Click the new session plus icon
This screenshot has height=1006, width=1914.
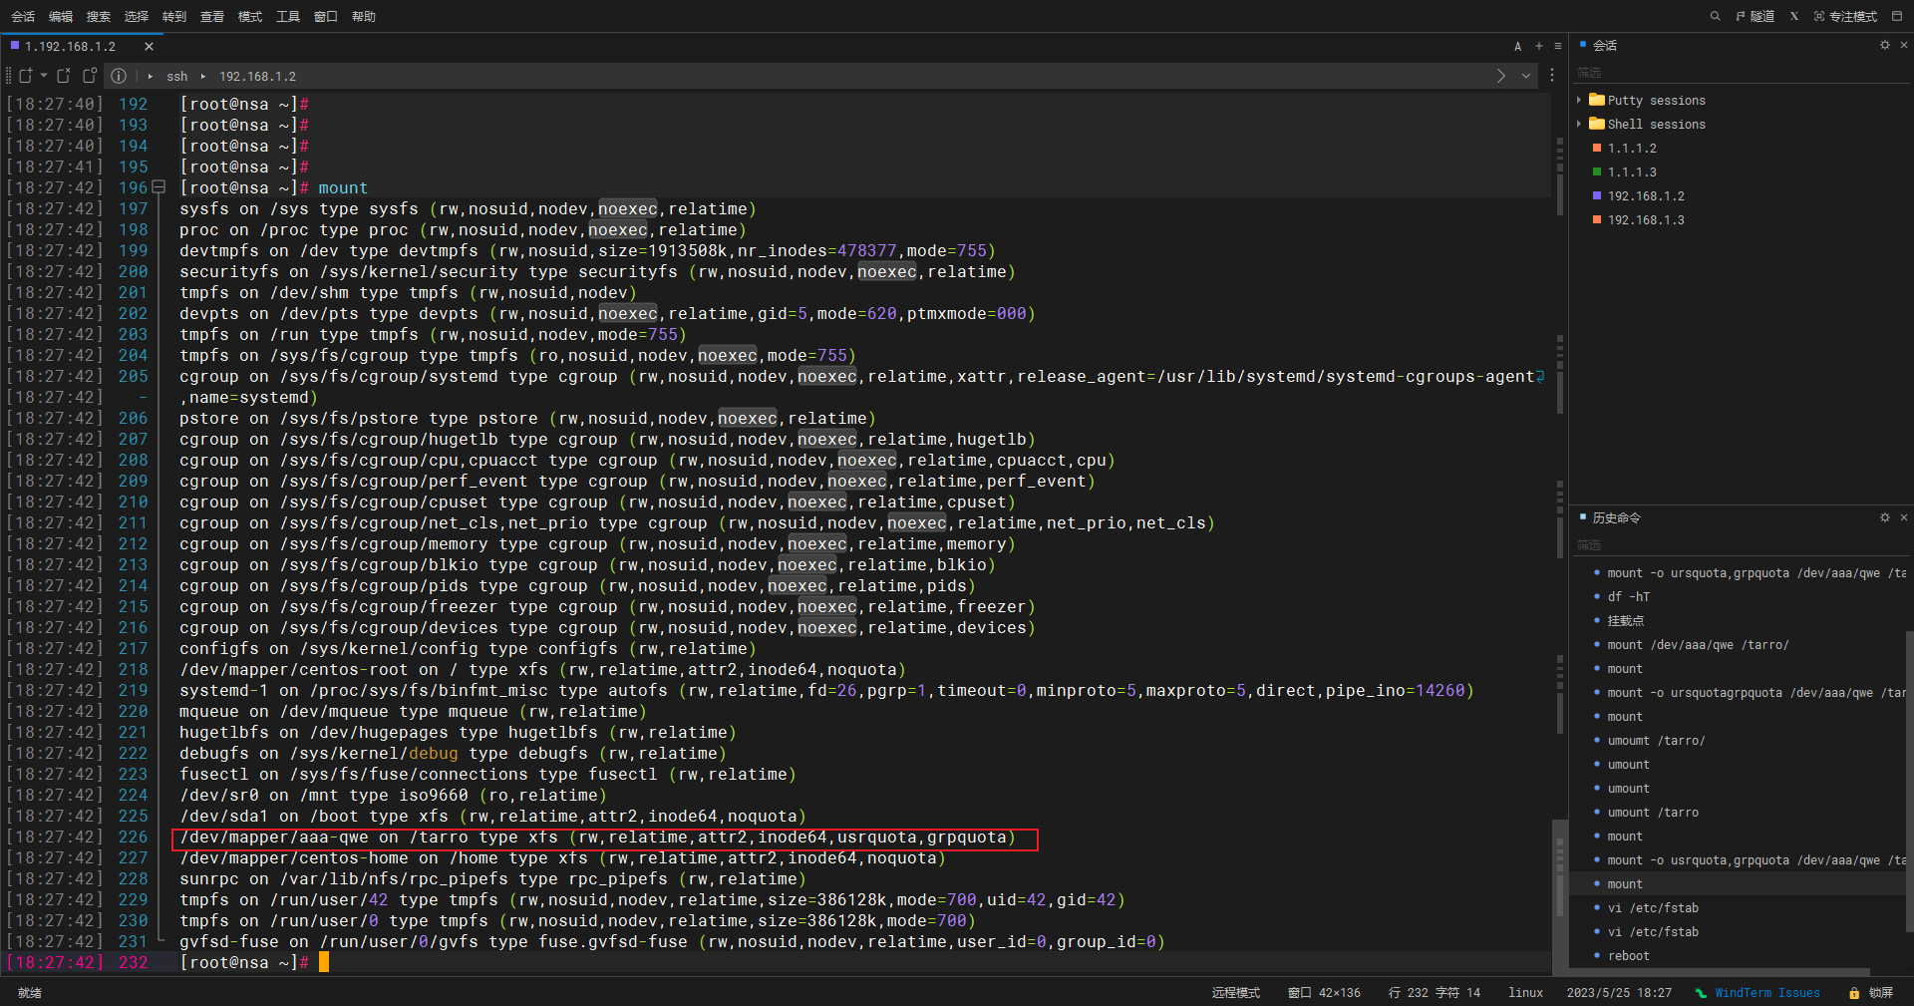click(x=1538, y=46)
